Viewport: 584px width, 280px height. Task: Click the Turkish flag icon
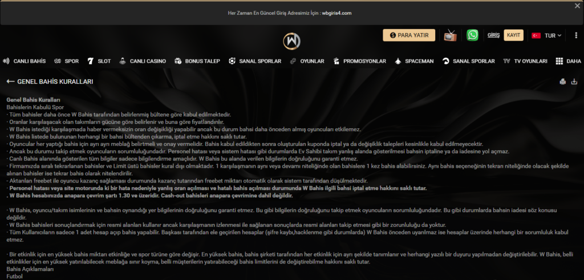click(536, 36)
